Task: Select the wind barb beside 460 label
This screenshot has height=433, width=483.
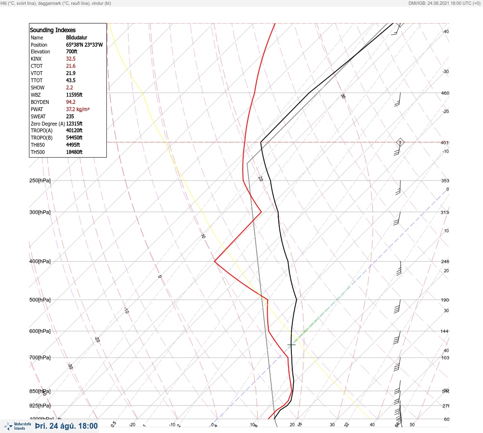Action: point(398,100)
